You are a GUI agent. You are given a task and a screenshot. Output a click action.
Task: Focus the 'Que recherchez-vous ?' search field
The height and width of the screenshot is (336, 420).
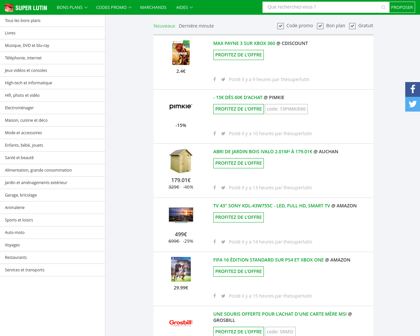pyautogui.click(x=320, y=7)
